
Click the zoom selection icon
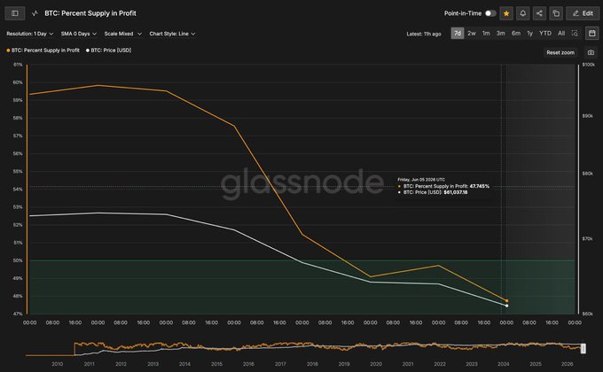[x=575, y=34]
